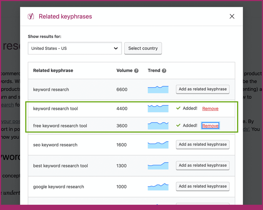Click the trend chart for 'google keyword research'
Screen dimensions: 263x210
coord(158,187)
